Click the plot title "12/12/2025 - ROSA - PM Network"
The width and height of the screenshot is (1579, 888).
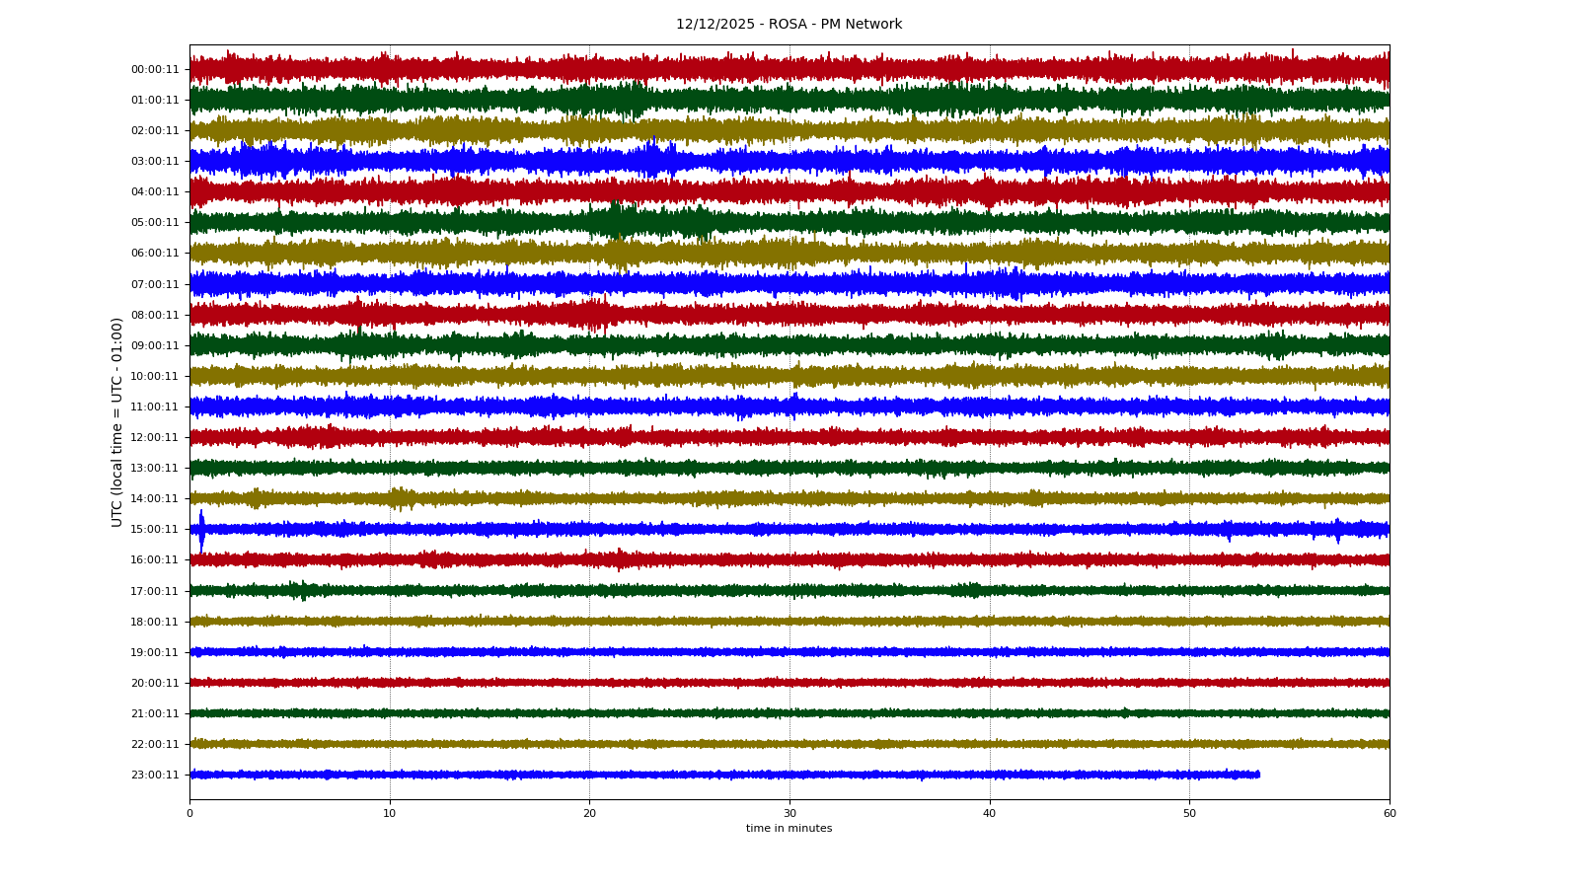click(789, 25)
